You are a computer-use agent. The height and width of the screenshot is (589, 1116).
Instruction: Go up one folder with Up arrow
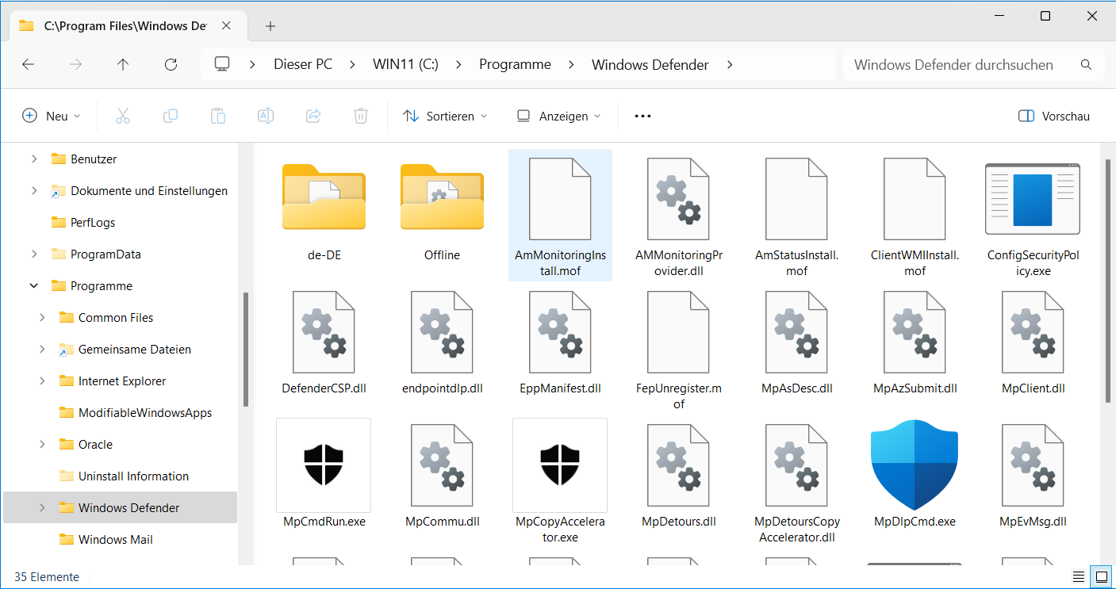[x=123, y=65]
